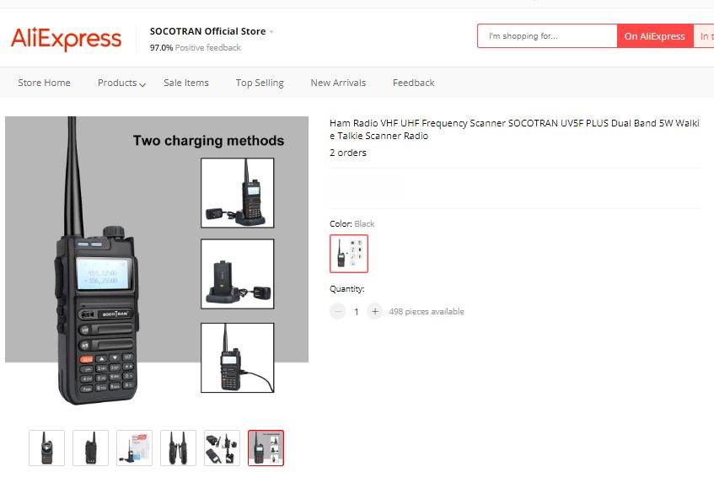Click the quantity value field showing 1
Image resolution: width=714 pixels, height=483 pixels.
point(356,312)
